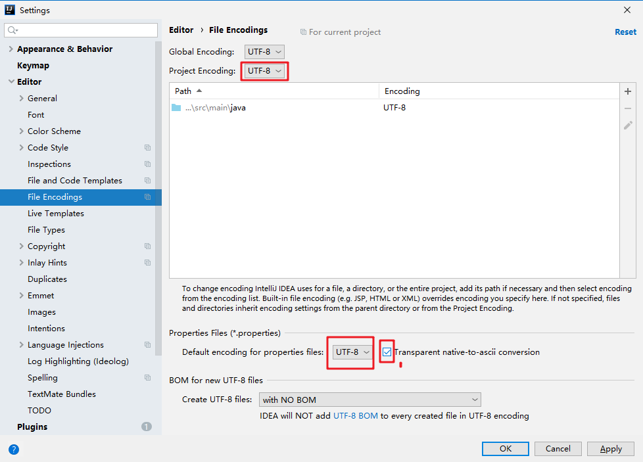Open the Plugins settings page

32,427
